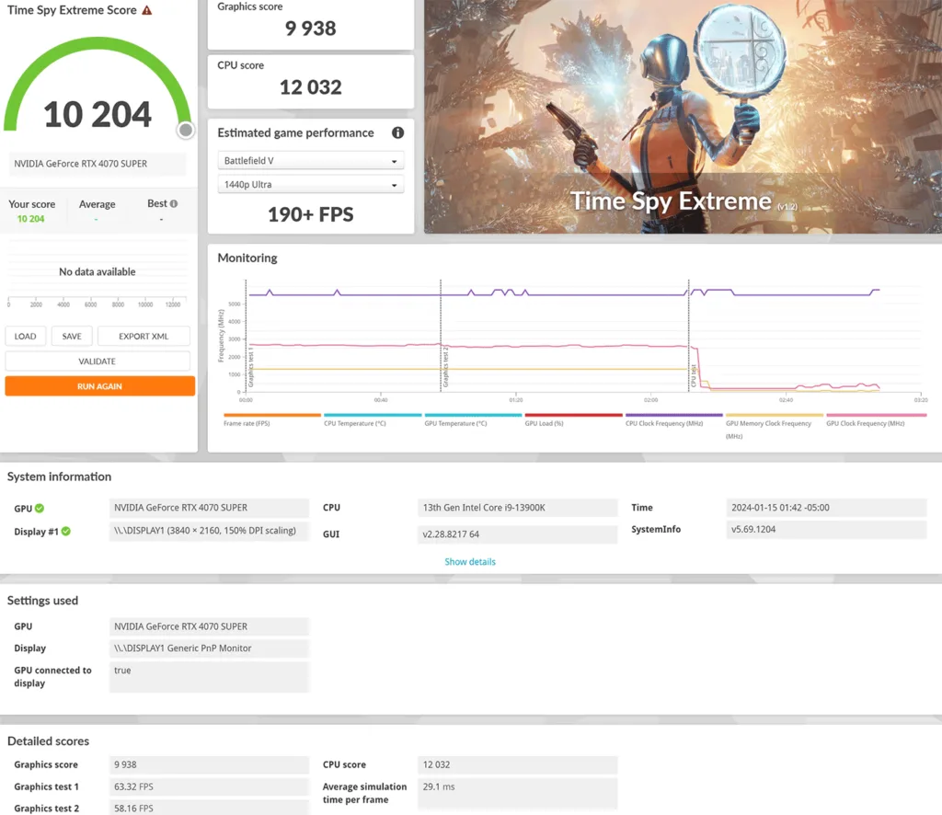This screenshot has height=815, width=942.
Task: Click the VALIDATE button
Action: (98, 361)
